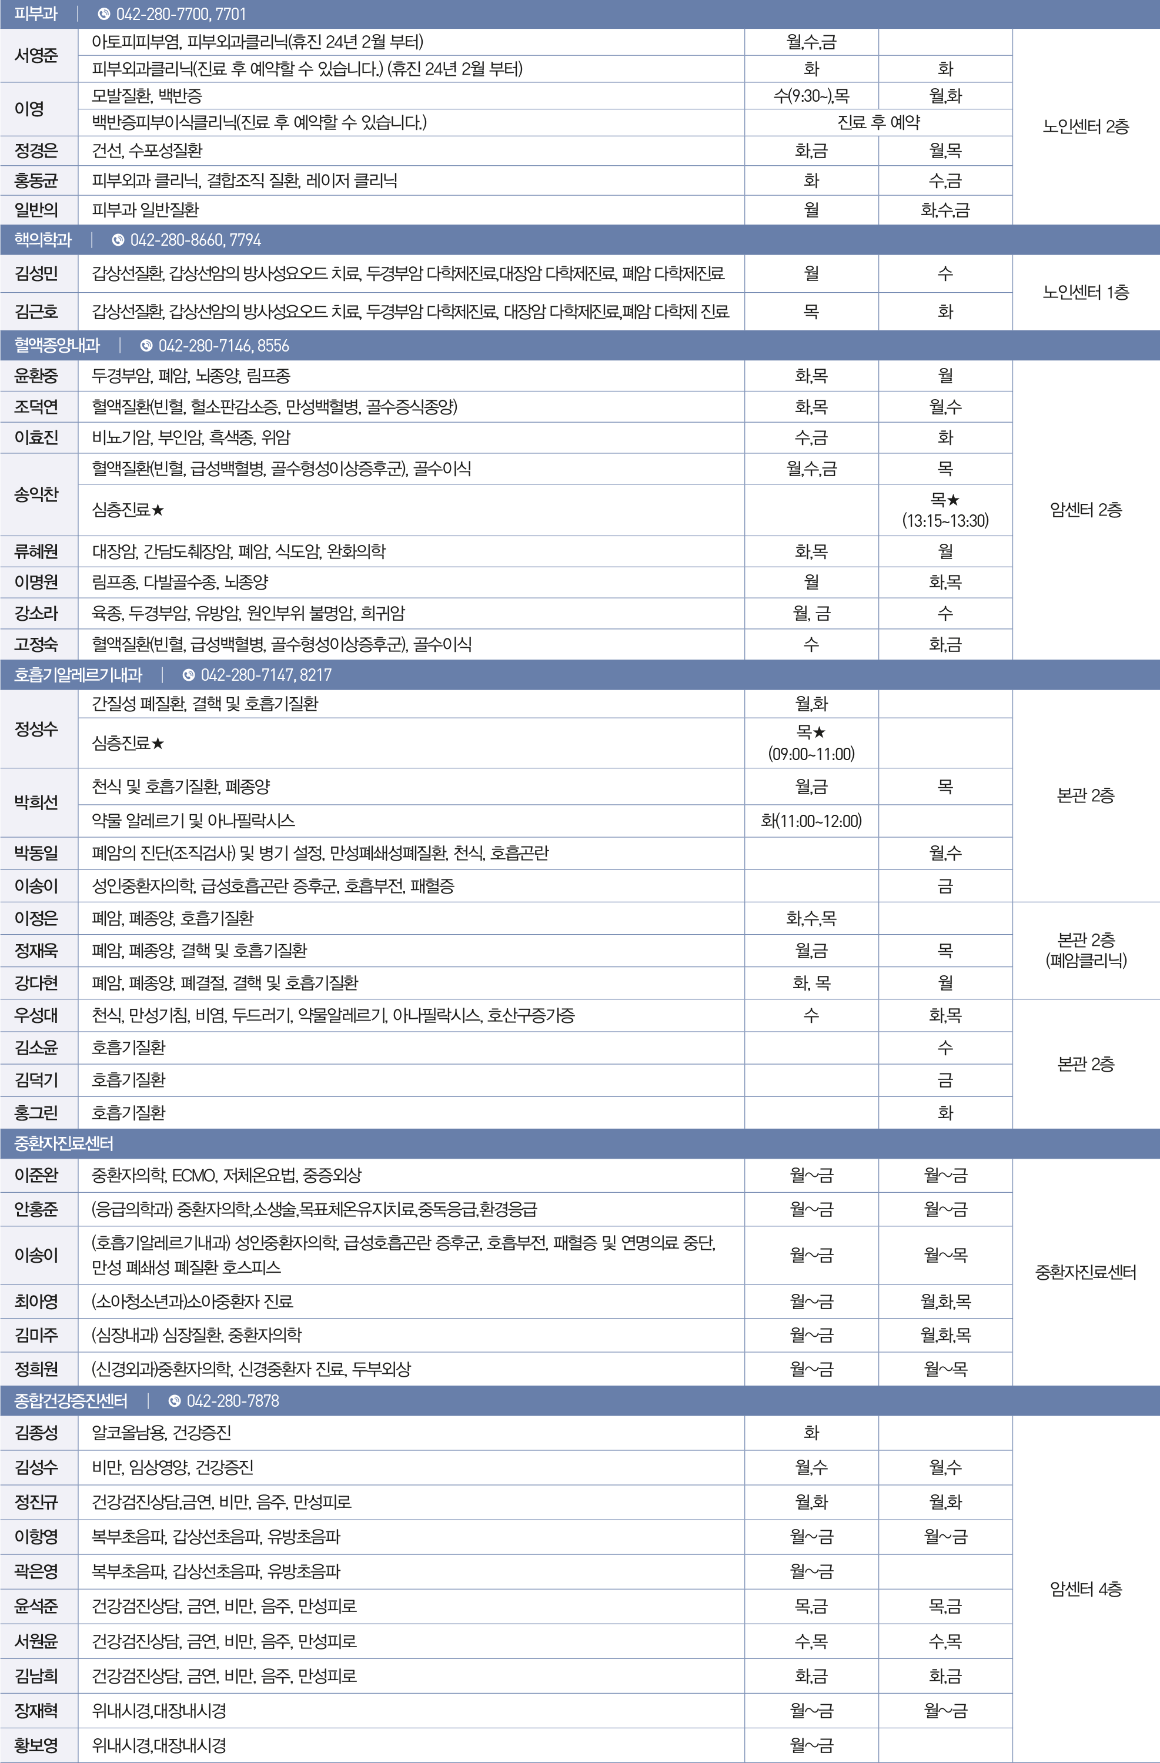Select doctor name 이효진
This screenshot has width=1160, height=1763.
pyautogui.click(x=36, y=437)
